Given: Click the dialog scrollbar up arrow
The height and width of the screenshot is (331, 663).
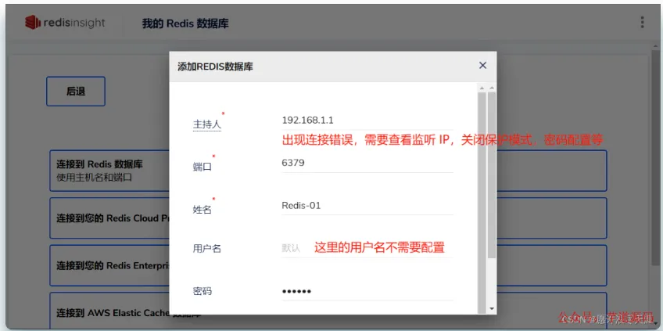Looking at the screenshot, I should pos(491,88).
